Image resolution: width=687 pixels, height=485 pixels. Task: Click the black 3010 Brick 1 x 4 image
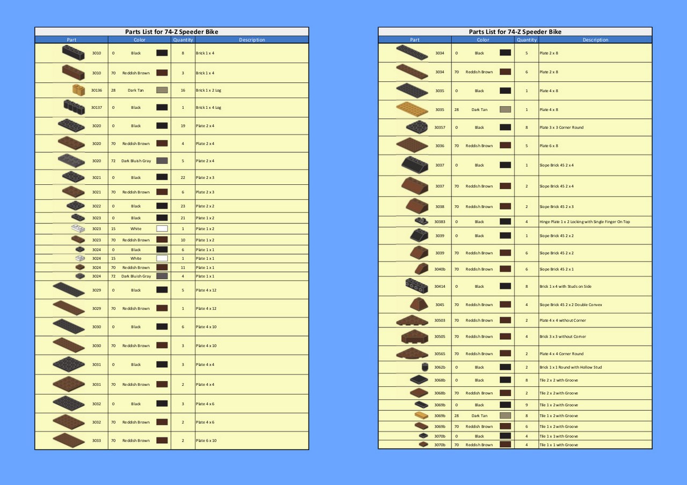pos(74,53)
